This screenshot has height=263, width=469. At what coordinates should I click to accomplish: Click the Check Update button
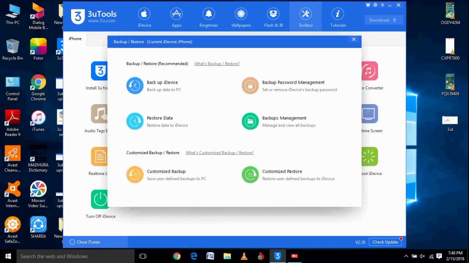(x=385, y=242)
